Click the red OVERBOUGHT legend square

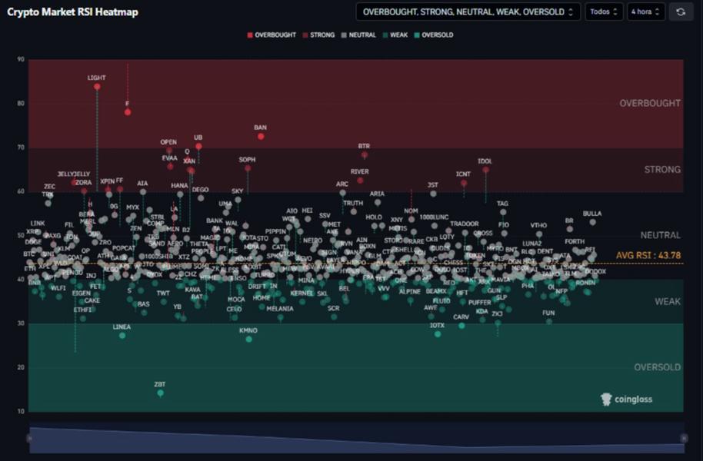click(x=250, y=34)
